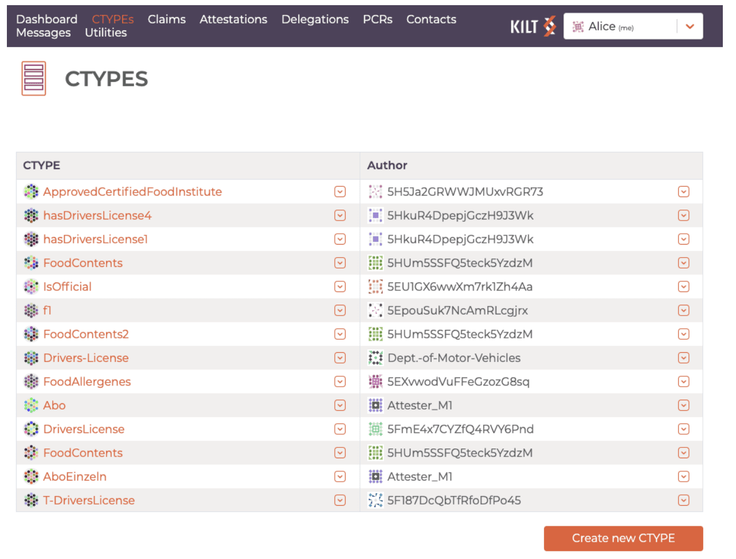The image size is (736, 559).
Task: Click the Dept.-of-Motor-Vehicles author identicon
Action: (375, 358)
